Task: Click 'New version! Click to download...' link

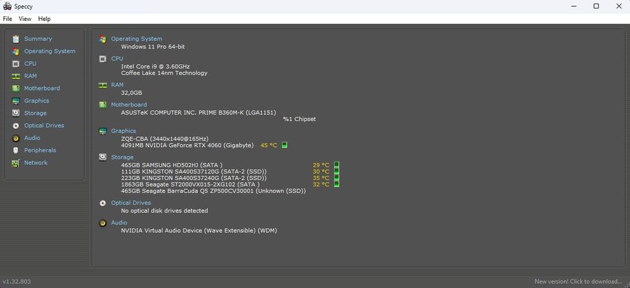Action: point(578,282)
